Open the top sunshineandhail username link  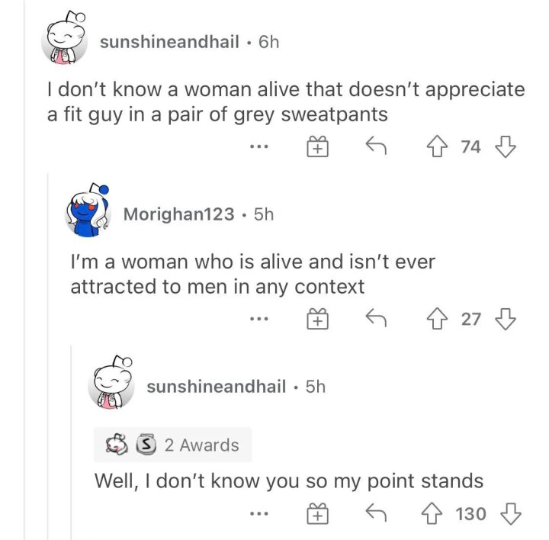(x=169, y=42)
